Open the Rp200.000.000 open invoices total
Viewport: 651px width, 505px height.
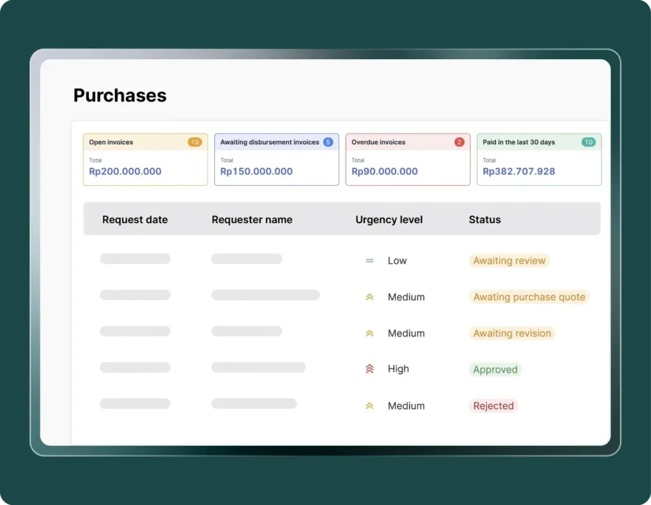pyautogui.click(x=125, y=171)
